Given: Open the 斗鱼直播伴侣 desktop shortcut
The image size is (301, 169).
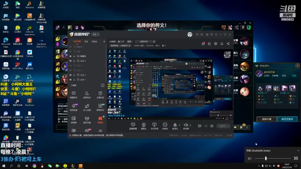Looking at the screenshot, I should [30, 17].
